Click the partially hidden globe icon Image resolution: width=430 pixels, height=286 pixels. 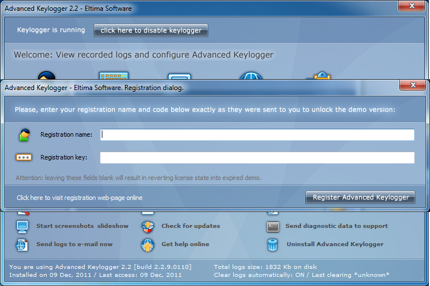coord(250,76)
